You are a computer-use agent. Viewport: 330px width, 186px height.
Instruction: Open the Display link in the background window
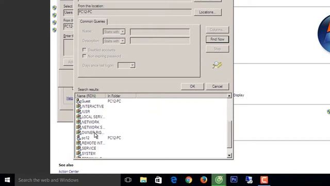[x=239, y=95]
